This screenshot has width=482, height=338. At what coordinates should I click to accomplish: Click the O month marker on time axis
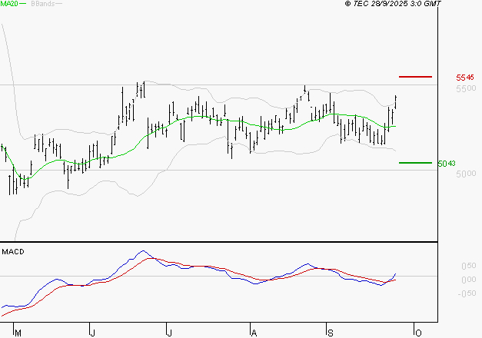(418, 333)
